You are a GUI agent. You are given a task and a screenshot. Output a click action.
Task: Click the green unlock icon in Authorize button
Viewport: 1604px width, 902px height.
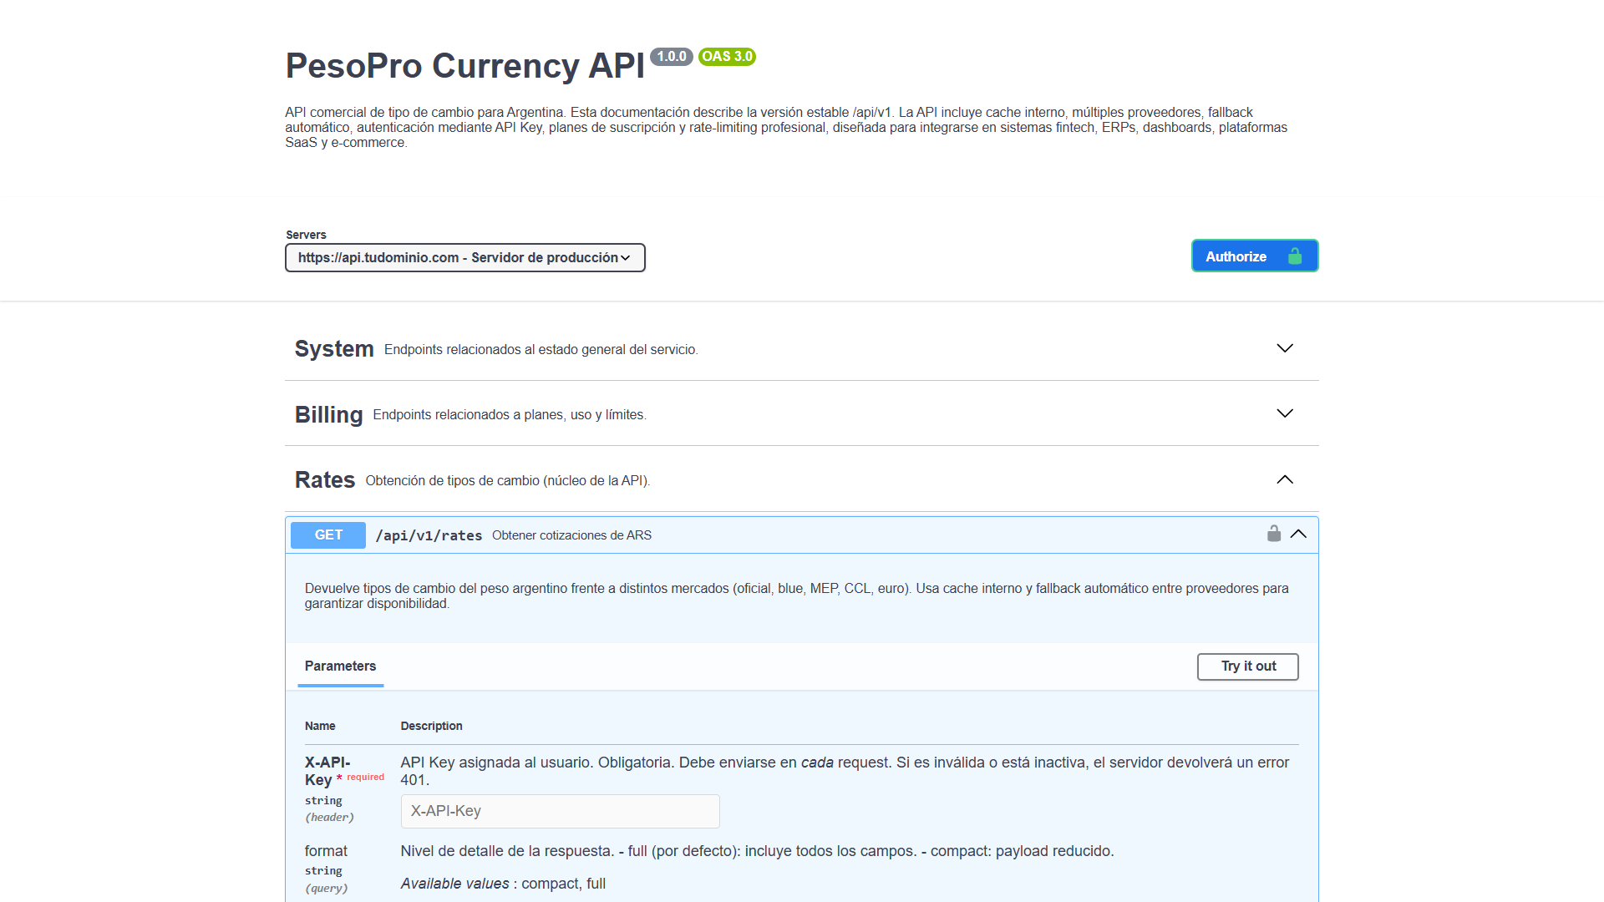[x=1295, y=256]
